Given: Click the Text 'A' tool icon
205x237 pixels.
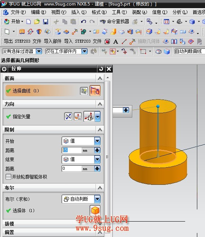Looking at the screenshot, I should coord(116,42).
